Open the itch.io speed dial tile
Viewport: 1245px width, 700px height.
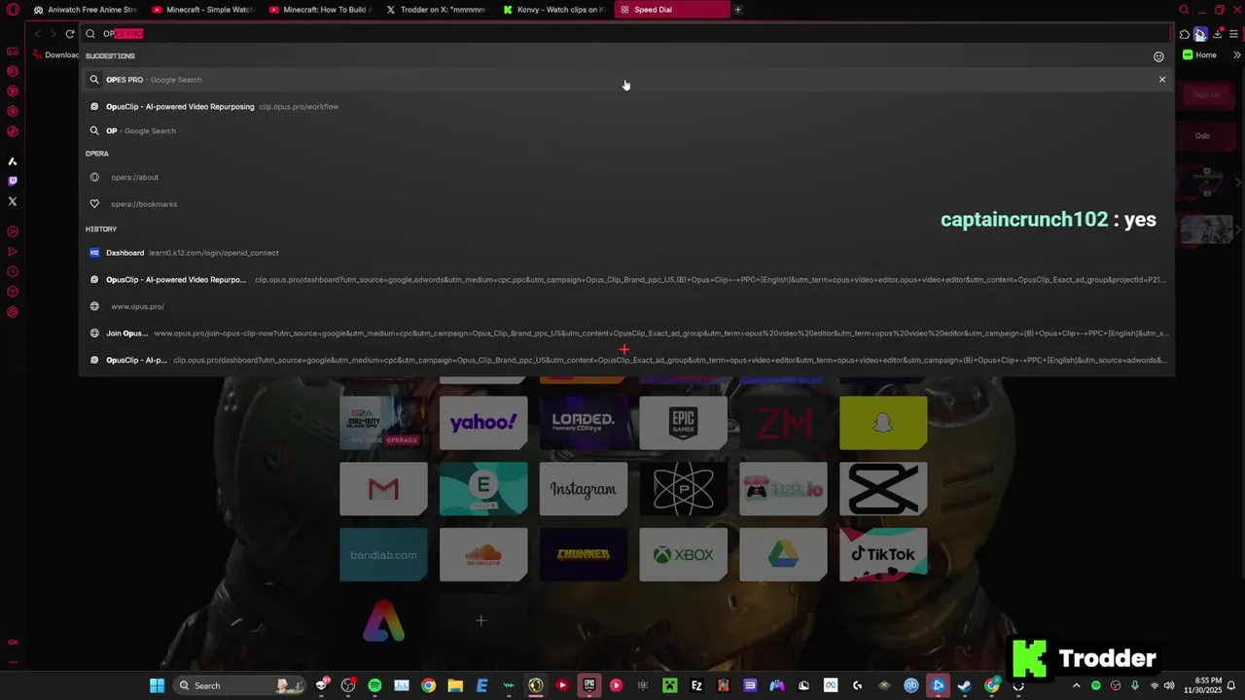tap(783, 488)
